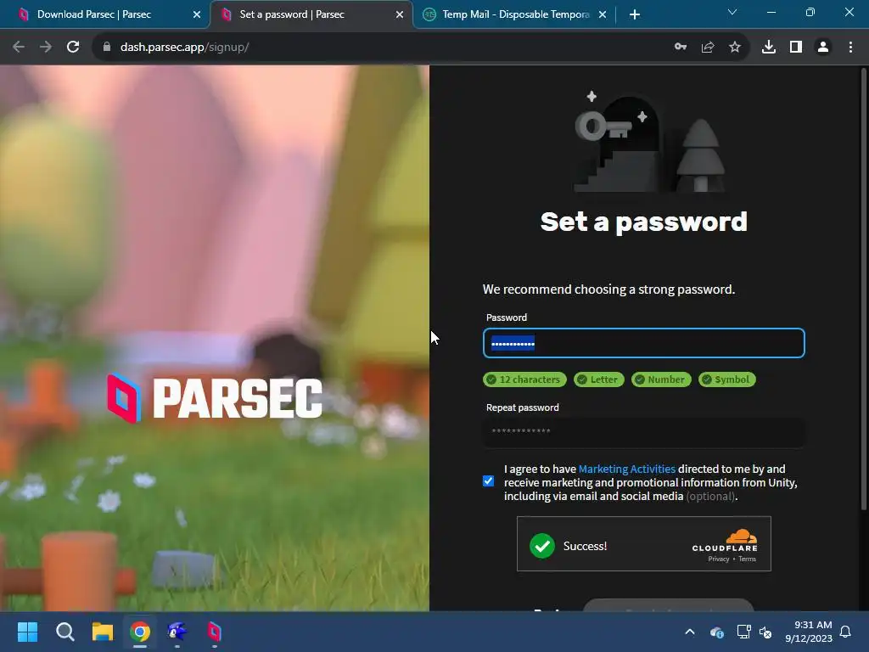
Task: Click the address bar URL
Action: click(x=184, y=48)
